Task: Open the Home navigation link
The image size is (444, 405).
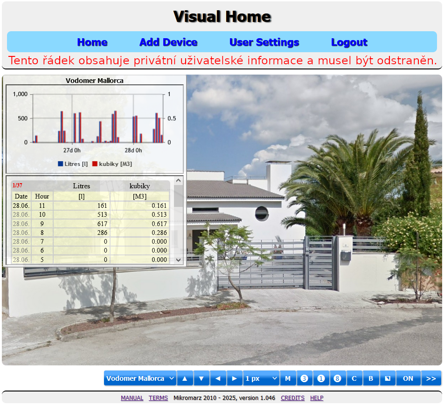Action: click(x=92, y=42)
